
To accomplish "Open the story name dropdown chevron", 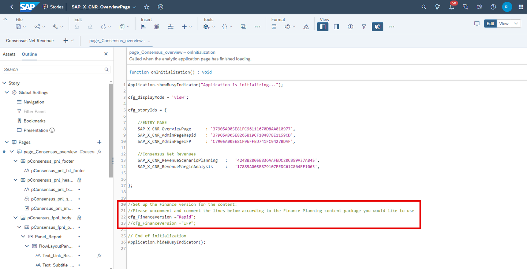I will pos(134,7).
